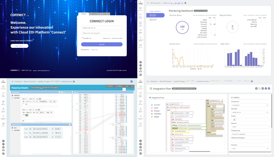Select Connector category in Integration Flow toolbox

tap(156, 105)
